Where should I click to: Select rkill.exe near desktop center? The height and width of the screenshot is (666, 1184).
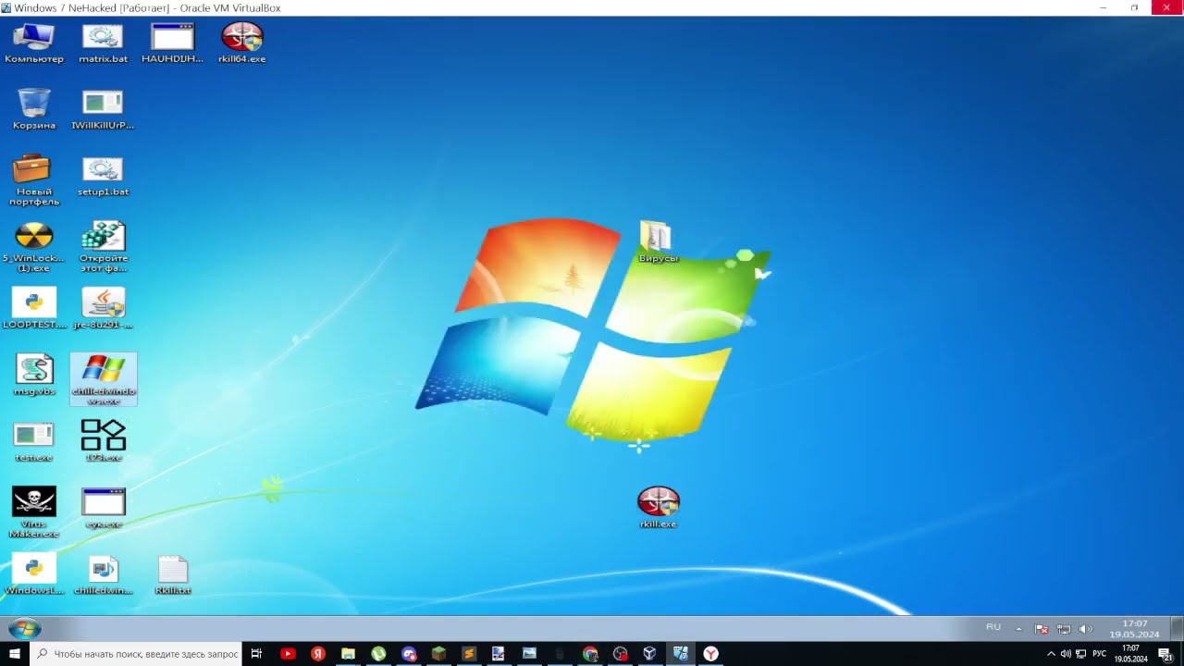[658, 508]
